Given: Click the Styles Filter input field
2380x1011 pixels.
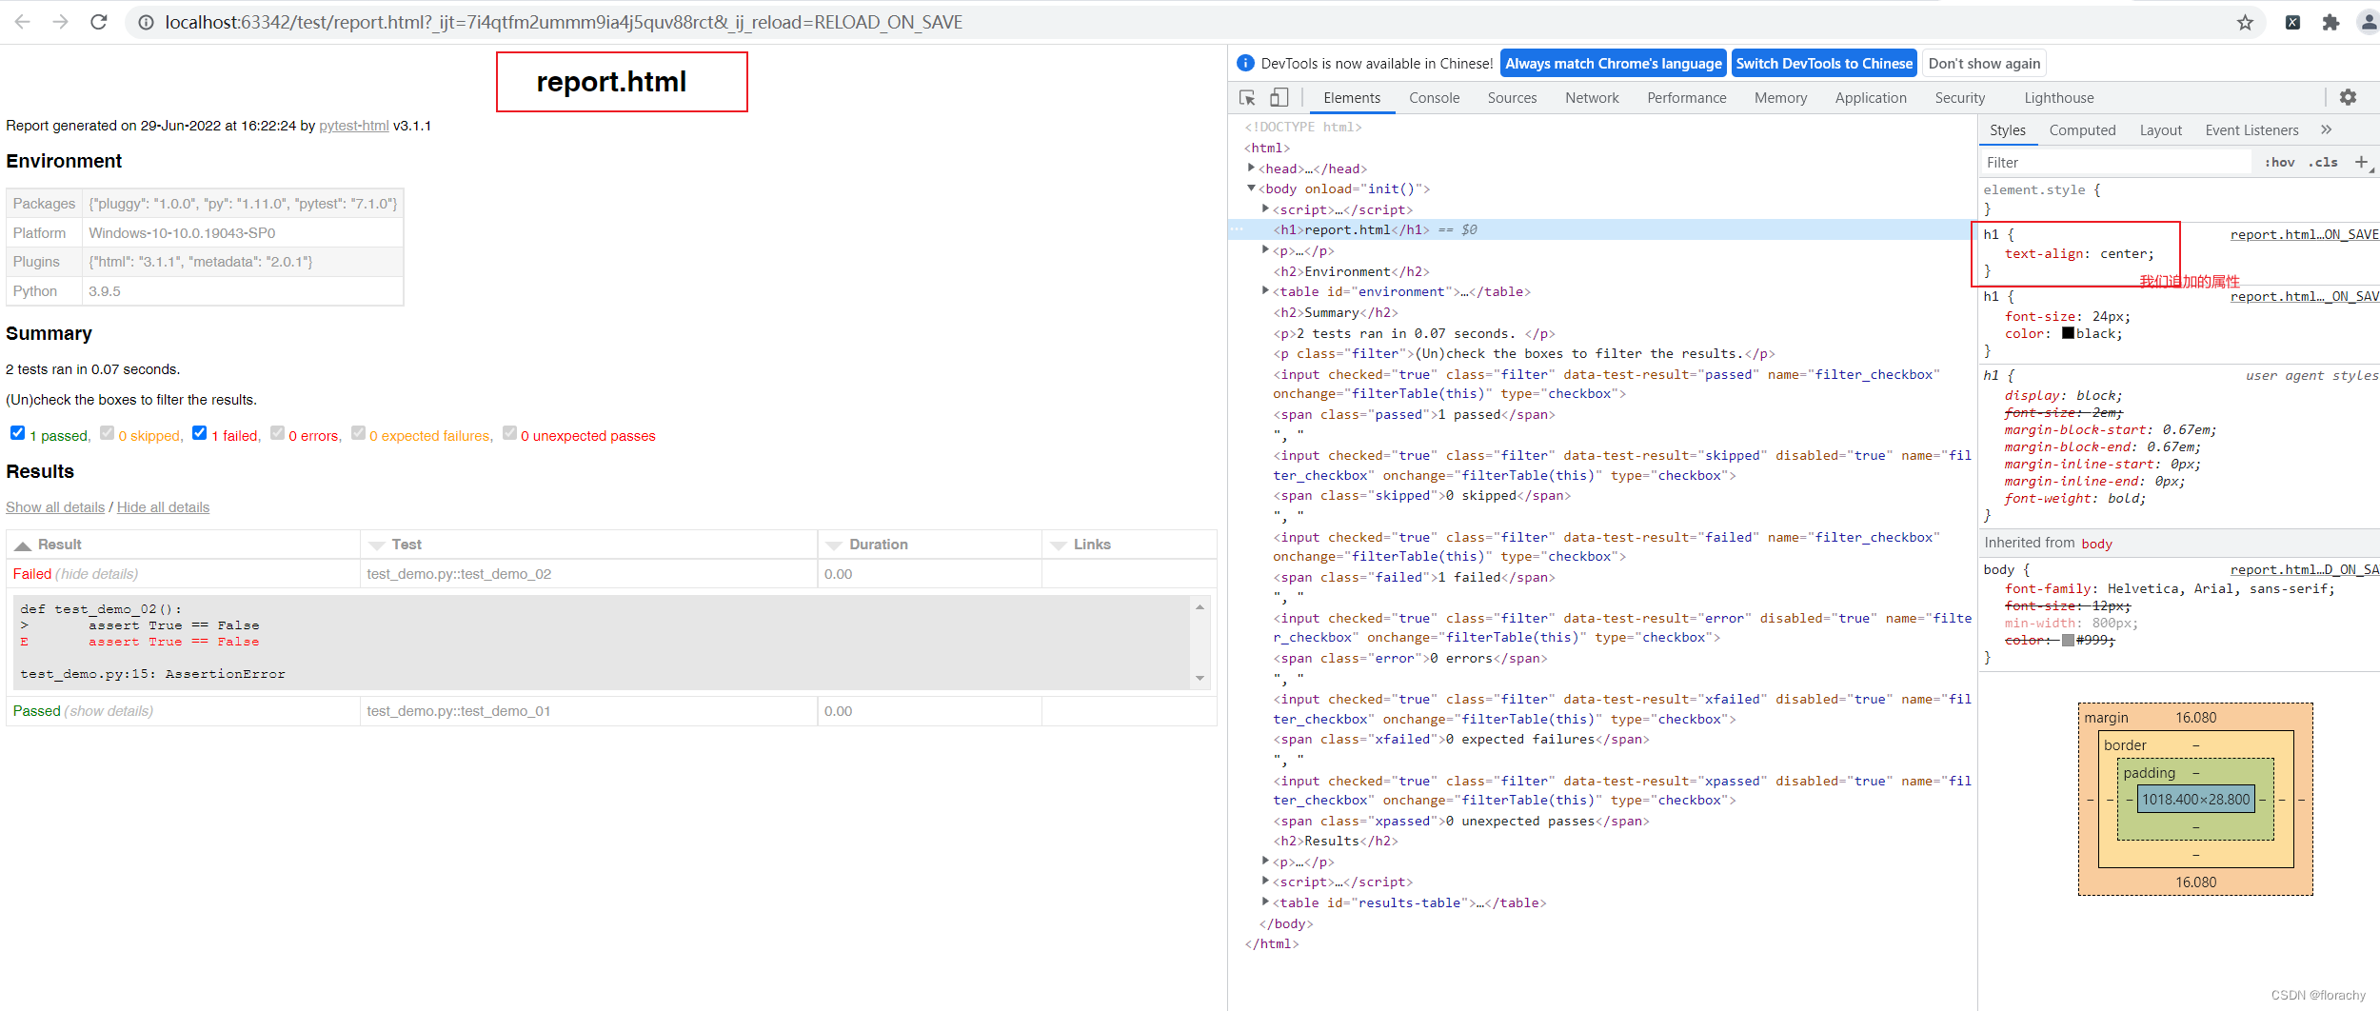Looking at the screenshot, I should pyautogui.click(x=2116, y=163).
